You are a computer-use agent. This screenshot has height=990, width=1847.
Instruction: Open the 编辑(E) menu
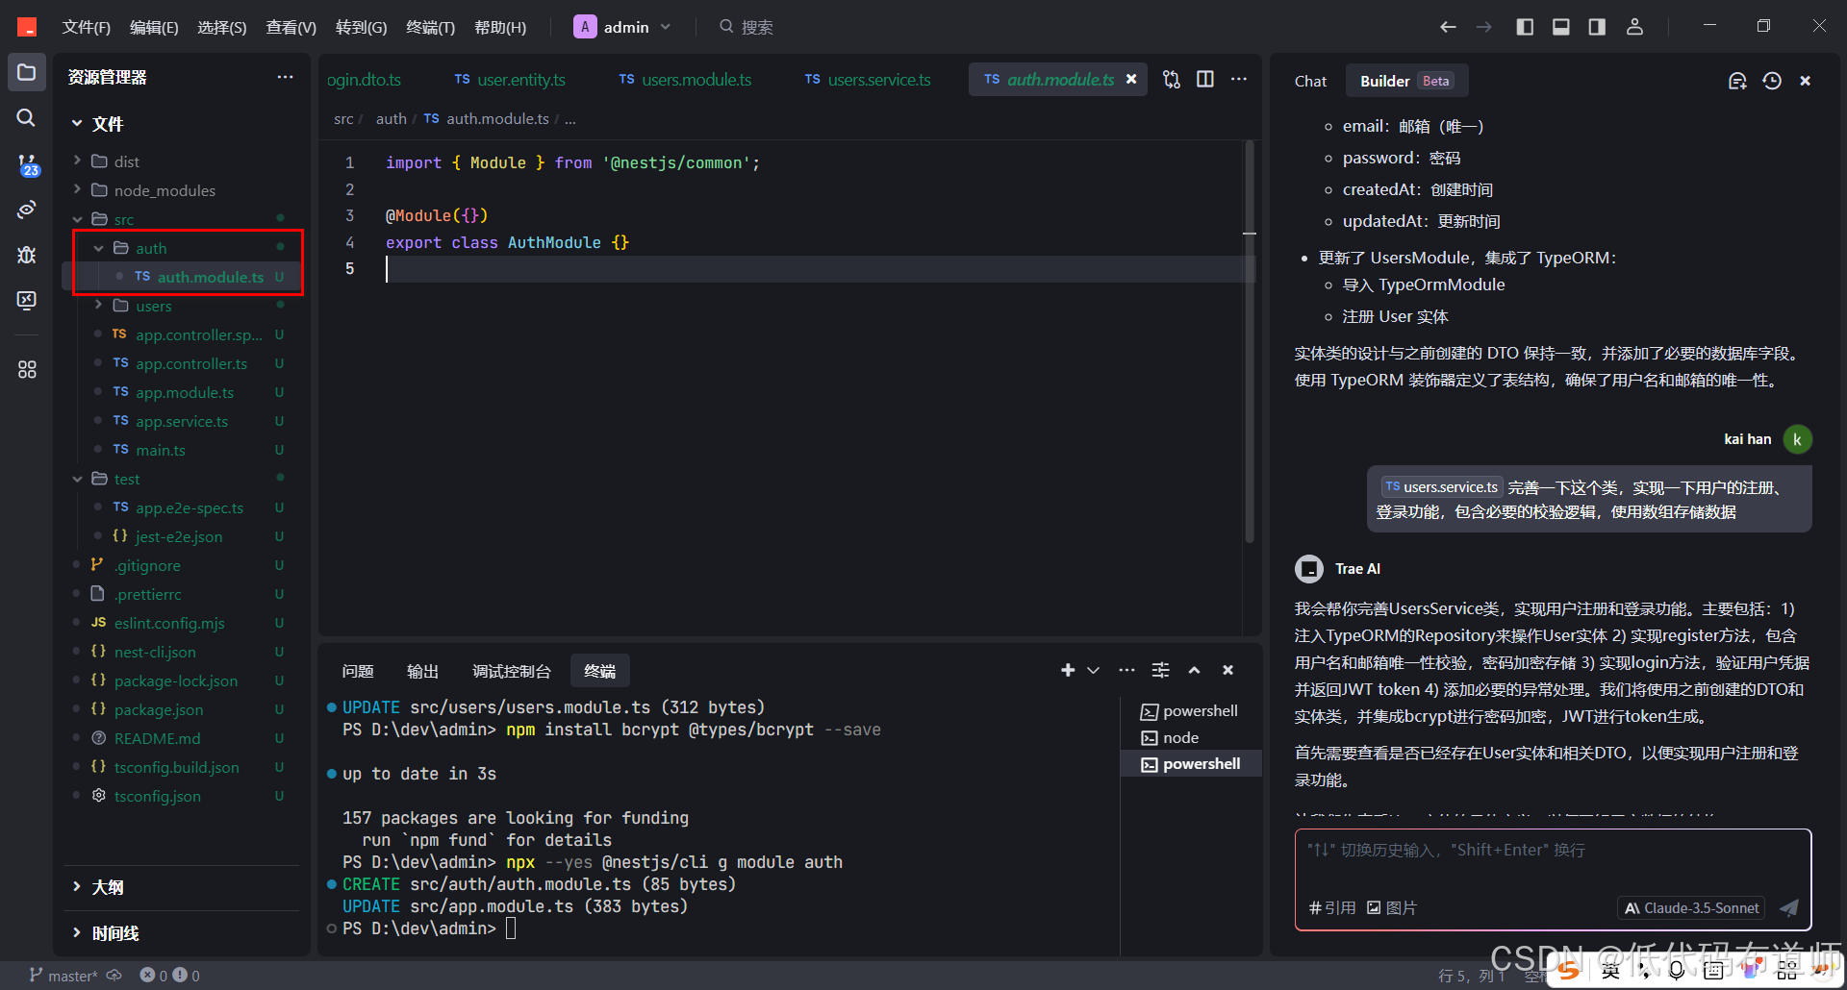(x=154, y=27)
